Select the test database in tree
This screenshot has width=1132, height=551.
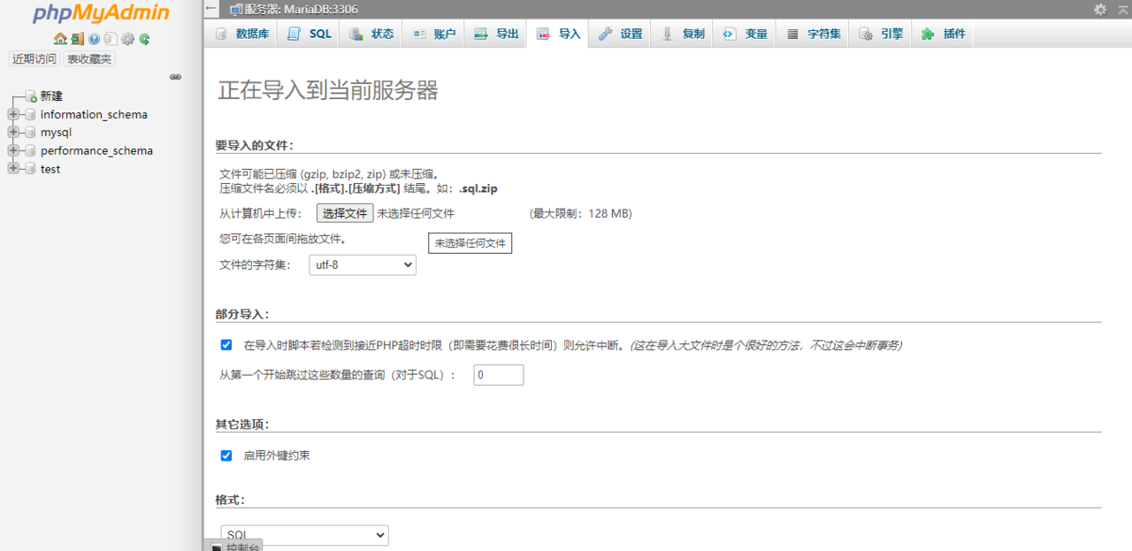50,169
